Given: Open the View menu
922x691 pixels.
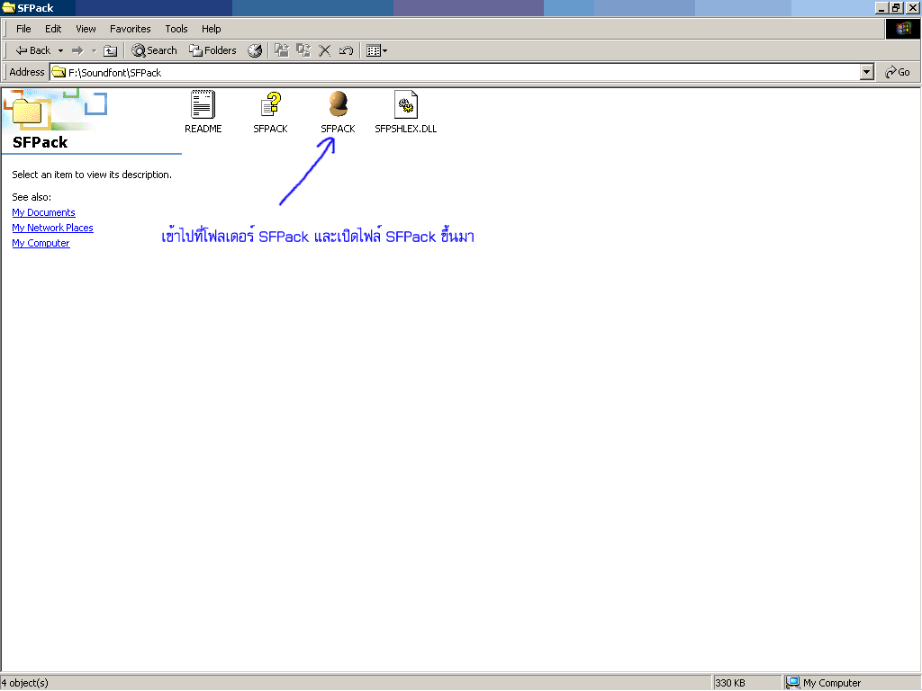Looking at the screenshot, I should tap(86, 29).
